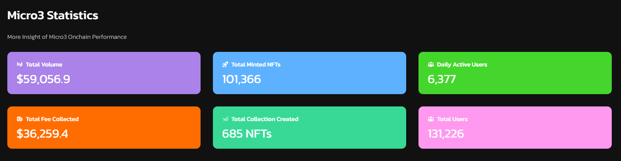Click the $36,259.4 fee value

tap(42, 134)
